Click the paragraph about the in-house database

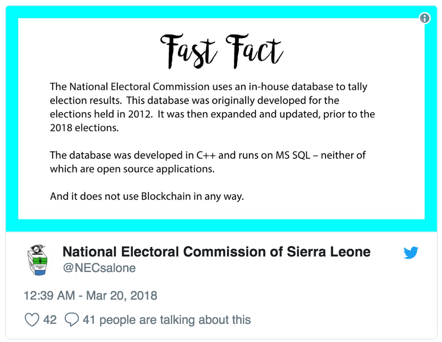point(212,107)
